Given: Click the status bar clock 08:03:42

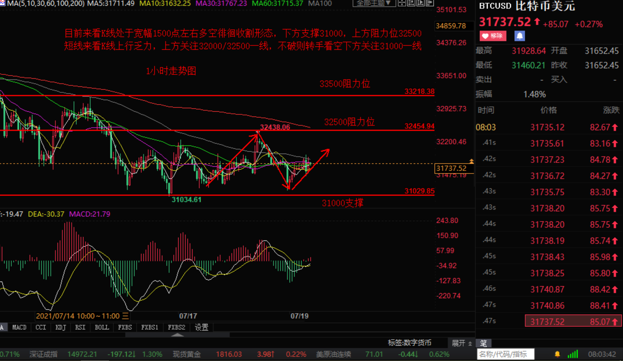Looking at the screenshot, I should [x=602, y=354].
